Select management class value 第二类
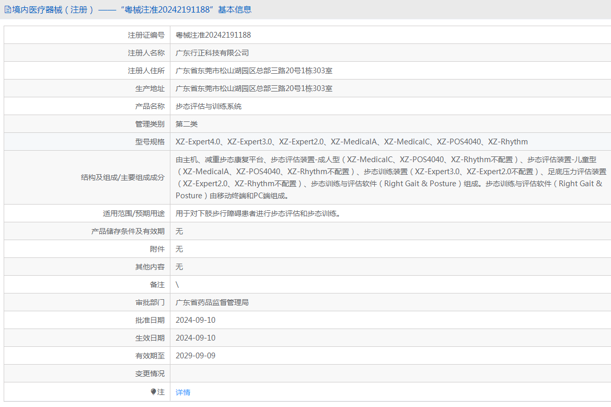Viewport: 611px width, 407px height. 187,124
